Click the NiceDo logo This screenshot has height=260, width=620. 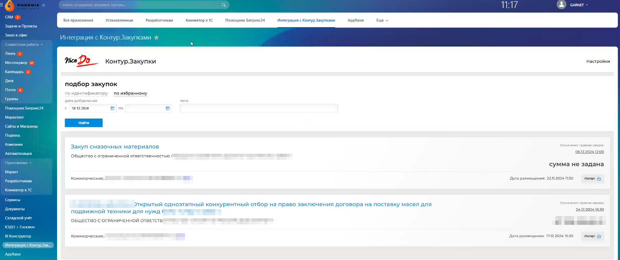point(82,61)
